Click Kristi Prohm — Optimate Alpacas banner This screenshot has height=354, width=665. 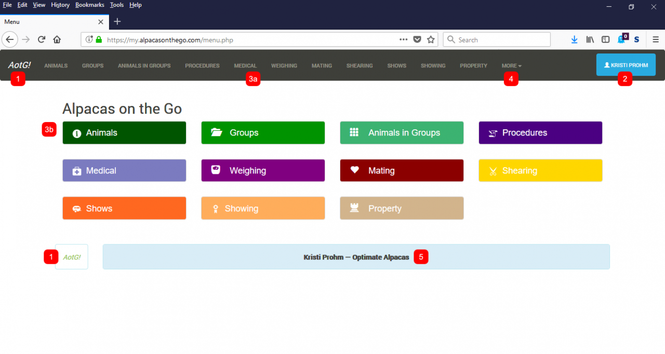(x=356, y=257)
